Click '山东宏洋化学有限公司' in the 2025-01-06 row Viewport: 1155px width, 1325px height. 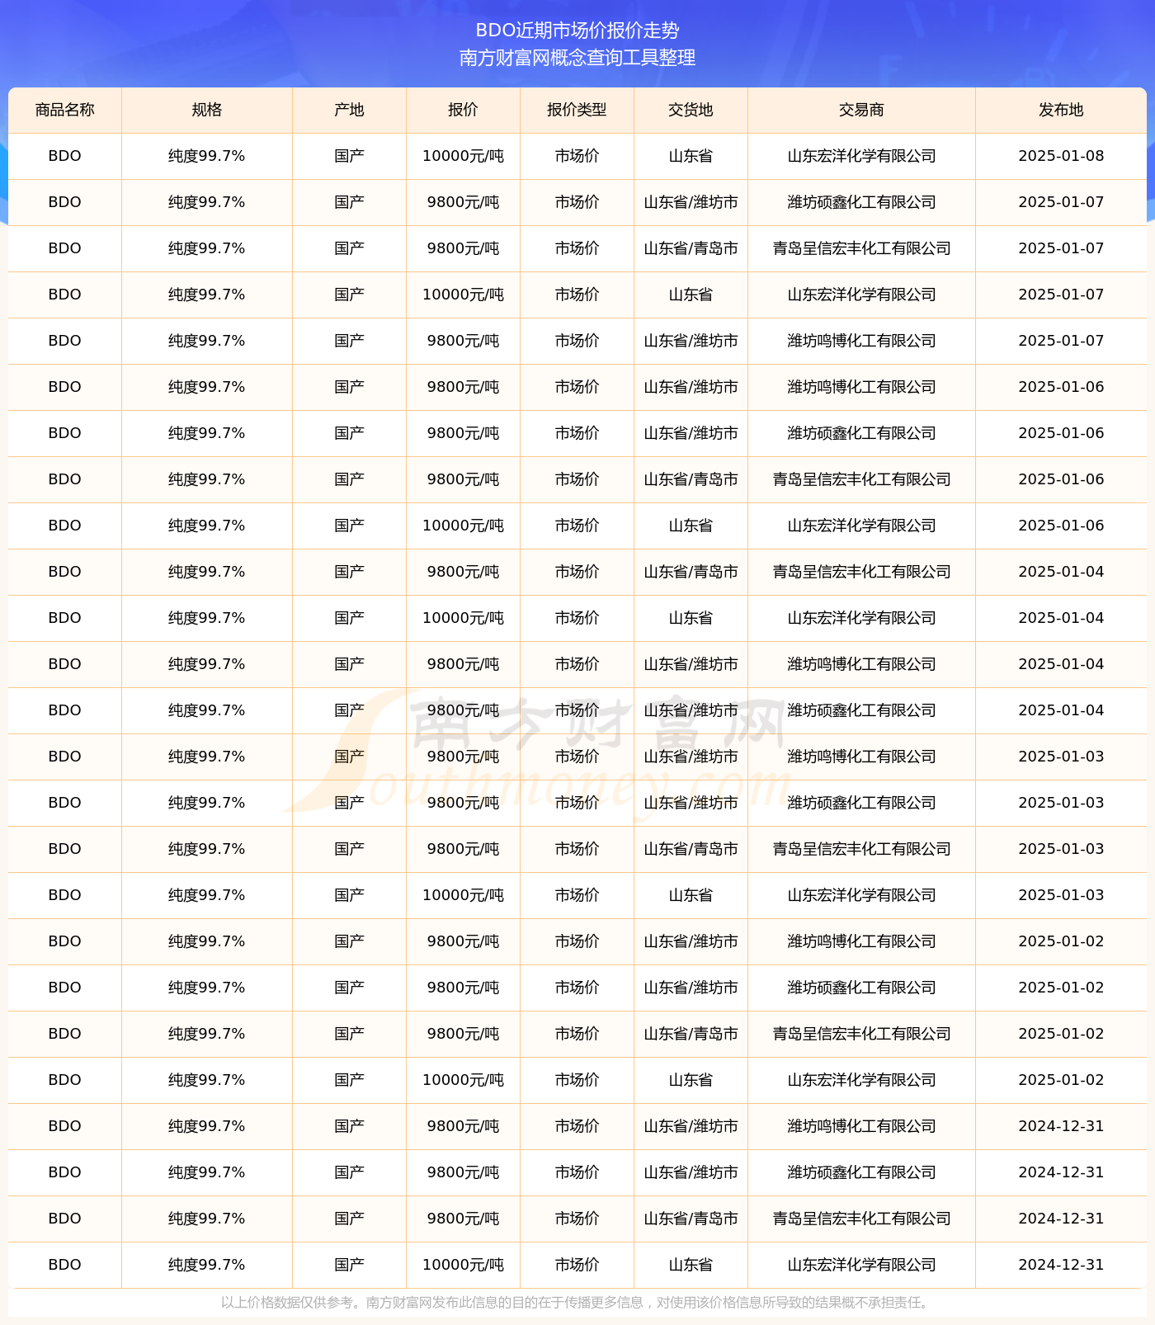(x=861, y=526)
